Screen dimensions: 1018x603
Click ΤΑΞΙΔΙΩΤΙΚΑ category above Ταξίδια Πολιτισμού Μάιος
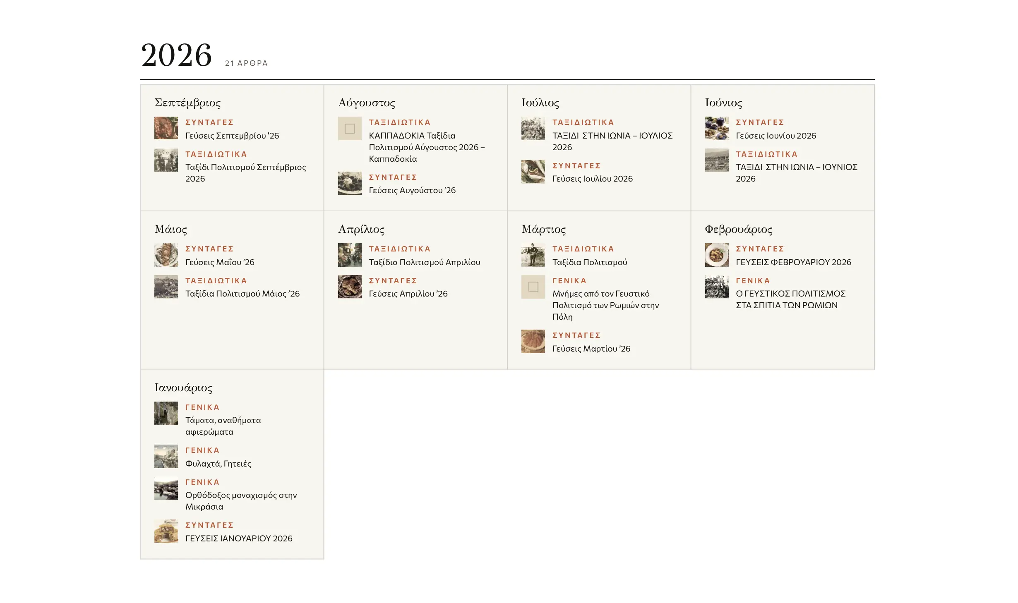click(216, 281)
